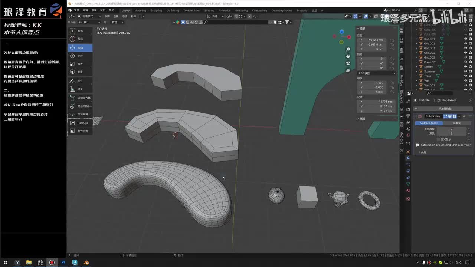This screenshot has height=267, width=475.
Task: Open the object mode dropdown
Action: (89, 16)
